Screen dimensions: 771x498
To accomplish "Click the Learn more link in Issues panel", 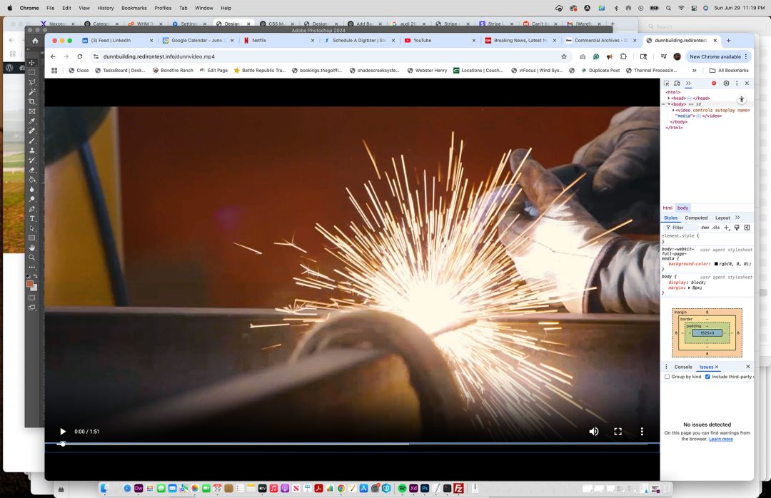I will click(720, 439).
